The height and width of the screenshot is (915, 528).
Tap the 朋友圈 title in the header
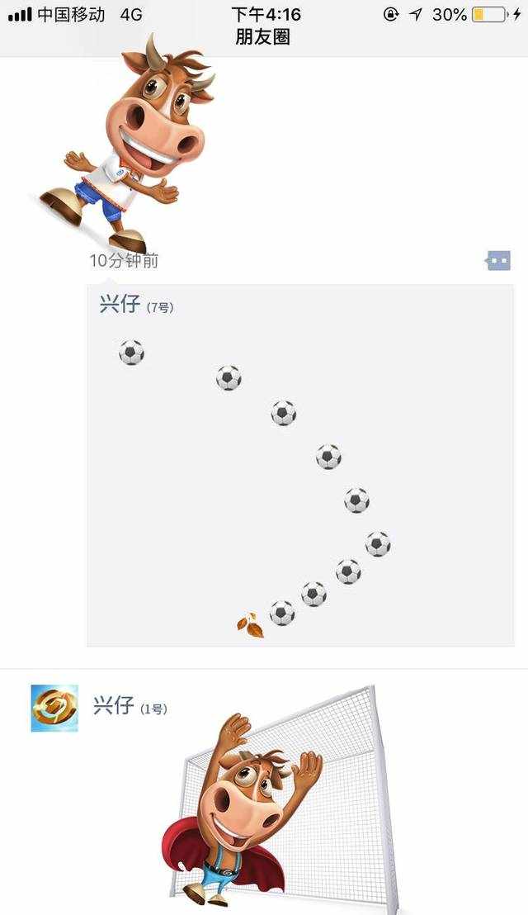(x=263, y=37)
